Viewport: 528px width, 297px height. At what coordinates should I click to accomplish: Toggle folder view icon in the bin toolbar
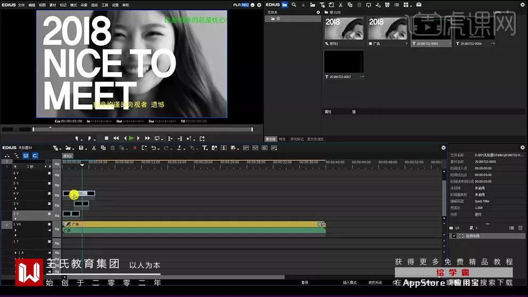[285, 5]
